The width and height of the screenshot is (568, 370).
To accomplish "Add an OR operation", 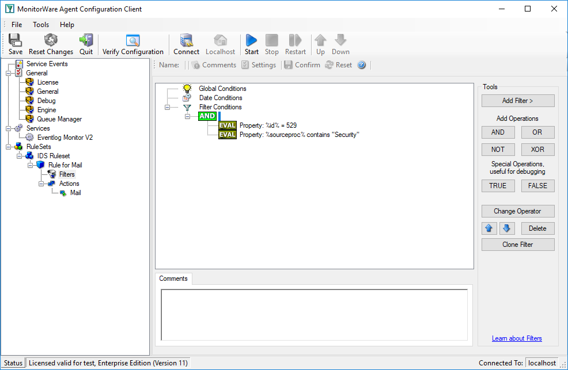I will [x=537, y=132].
